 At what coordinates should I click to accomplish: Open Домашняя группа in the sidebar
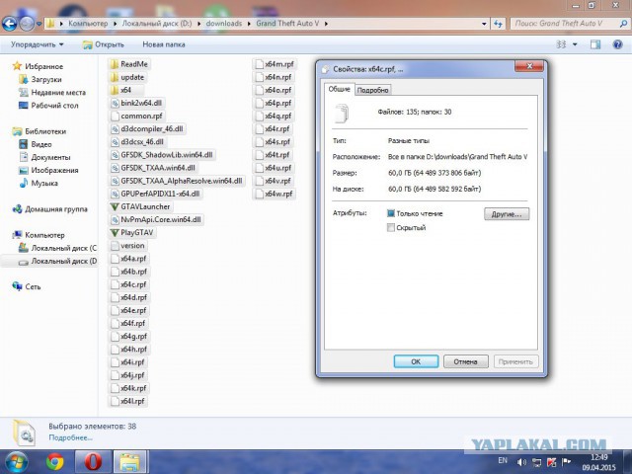tap(50, 209)
